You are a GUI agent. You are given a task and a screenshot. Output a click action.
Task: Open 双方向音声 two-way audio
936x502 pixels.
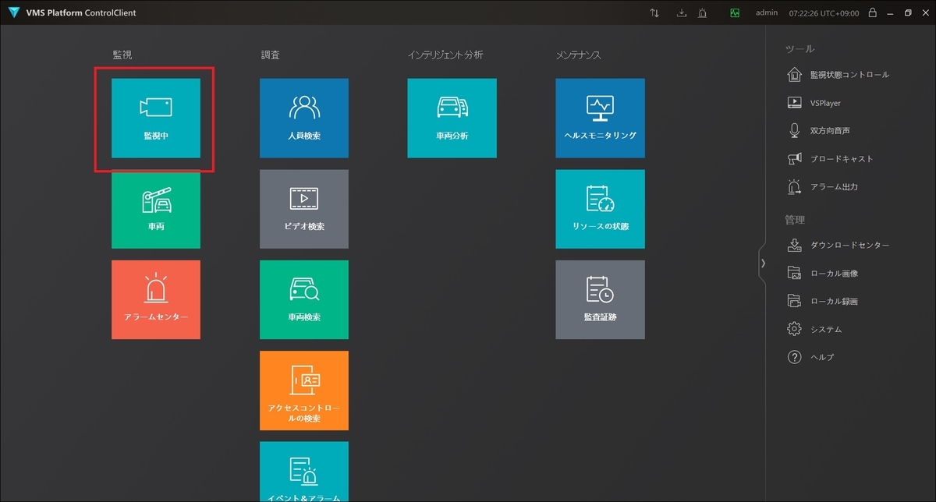(819, 131)
